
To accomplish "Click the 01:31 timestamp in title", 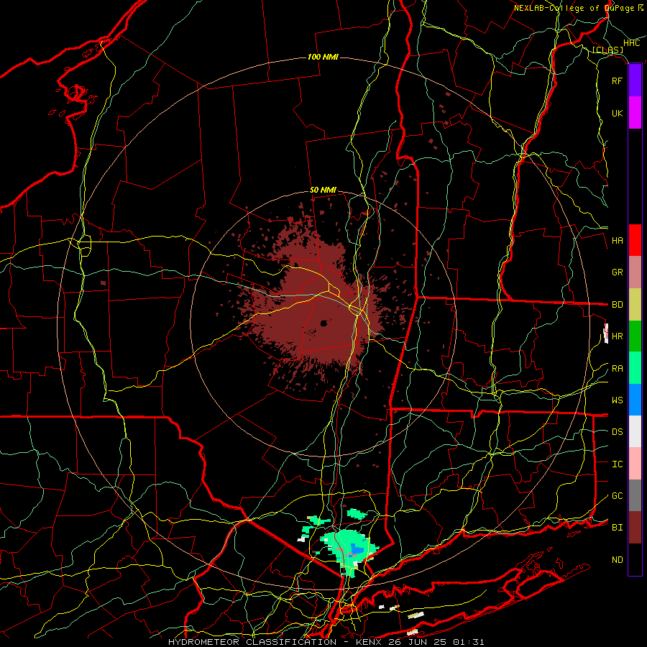I will pos(468,642).
